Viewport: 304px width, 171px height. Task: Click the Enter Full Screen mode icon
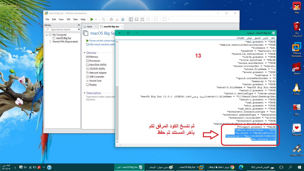pos(142,19)
